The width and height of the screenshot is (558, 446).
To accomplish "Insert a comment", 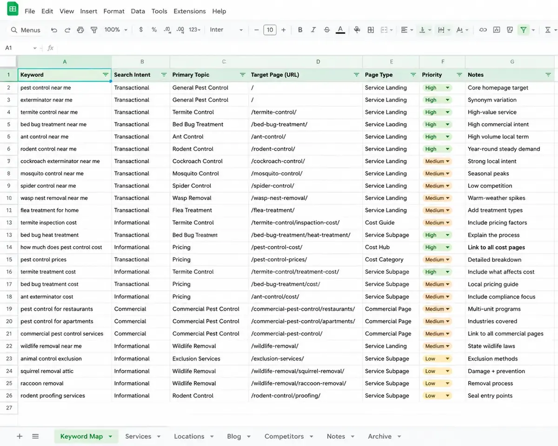I will coord(497,30).
